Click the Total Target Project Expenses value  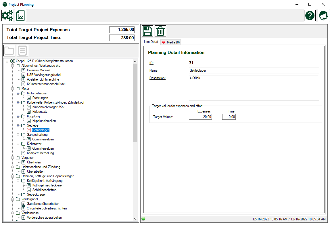pos(122,30)
